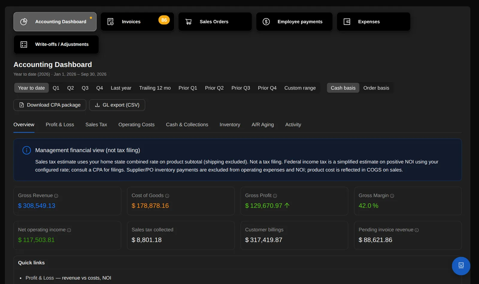Switch to Cash basis

(x=343, y=88)
